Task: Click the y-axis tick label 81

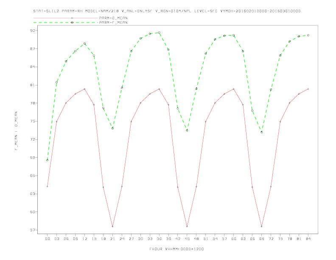Action: (33, 85)
